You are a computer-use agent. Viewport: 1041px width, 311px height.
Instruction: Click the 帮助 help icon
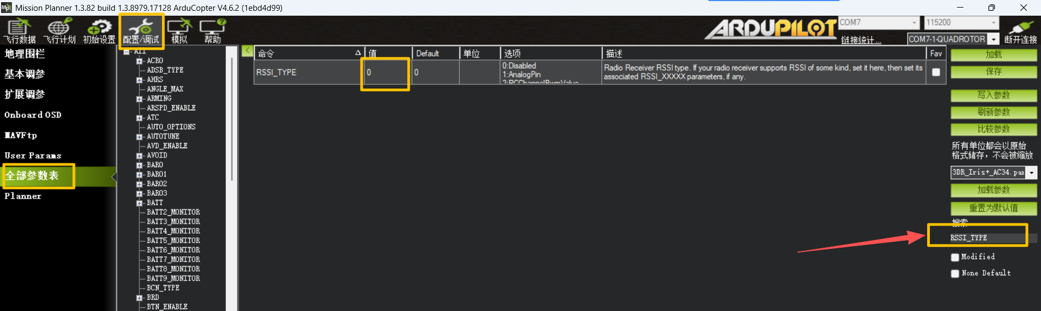213,31
